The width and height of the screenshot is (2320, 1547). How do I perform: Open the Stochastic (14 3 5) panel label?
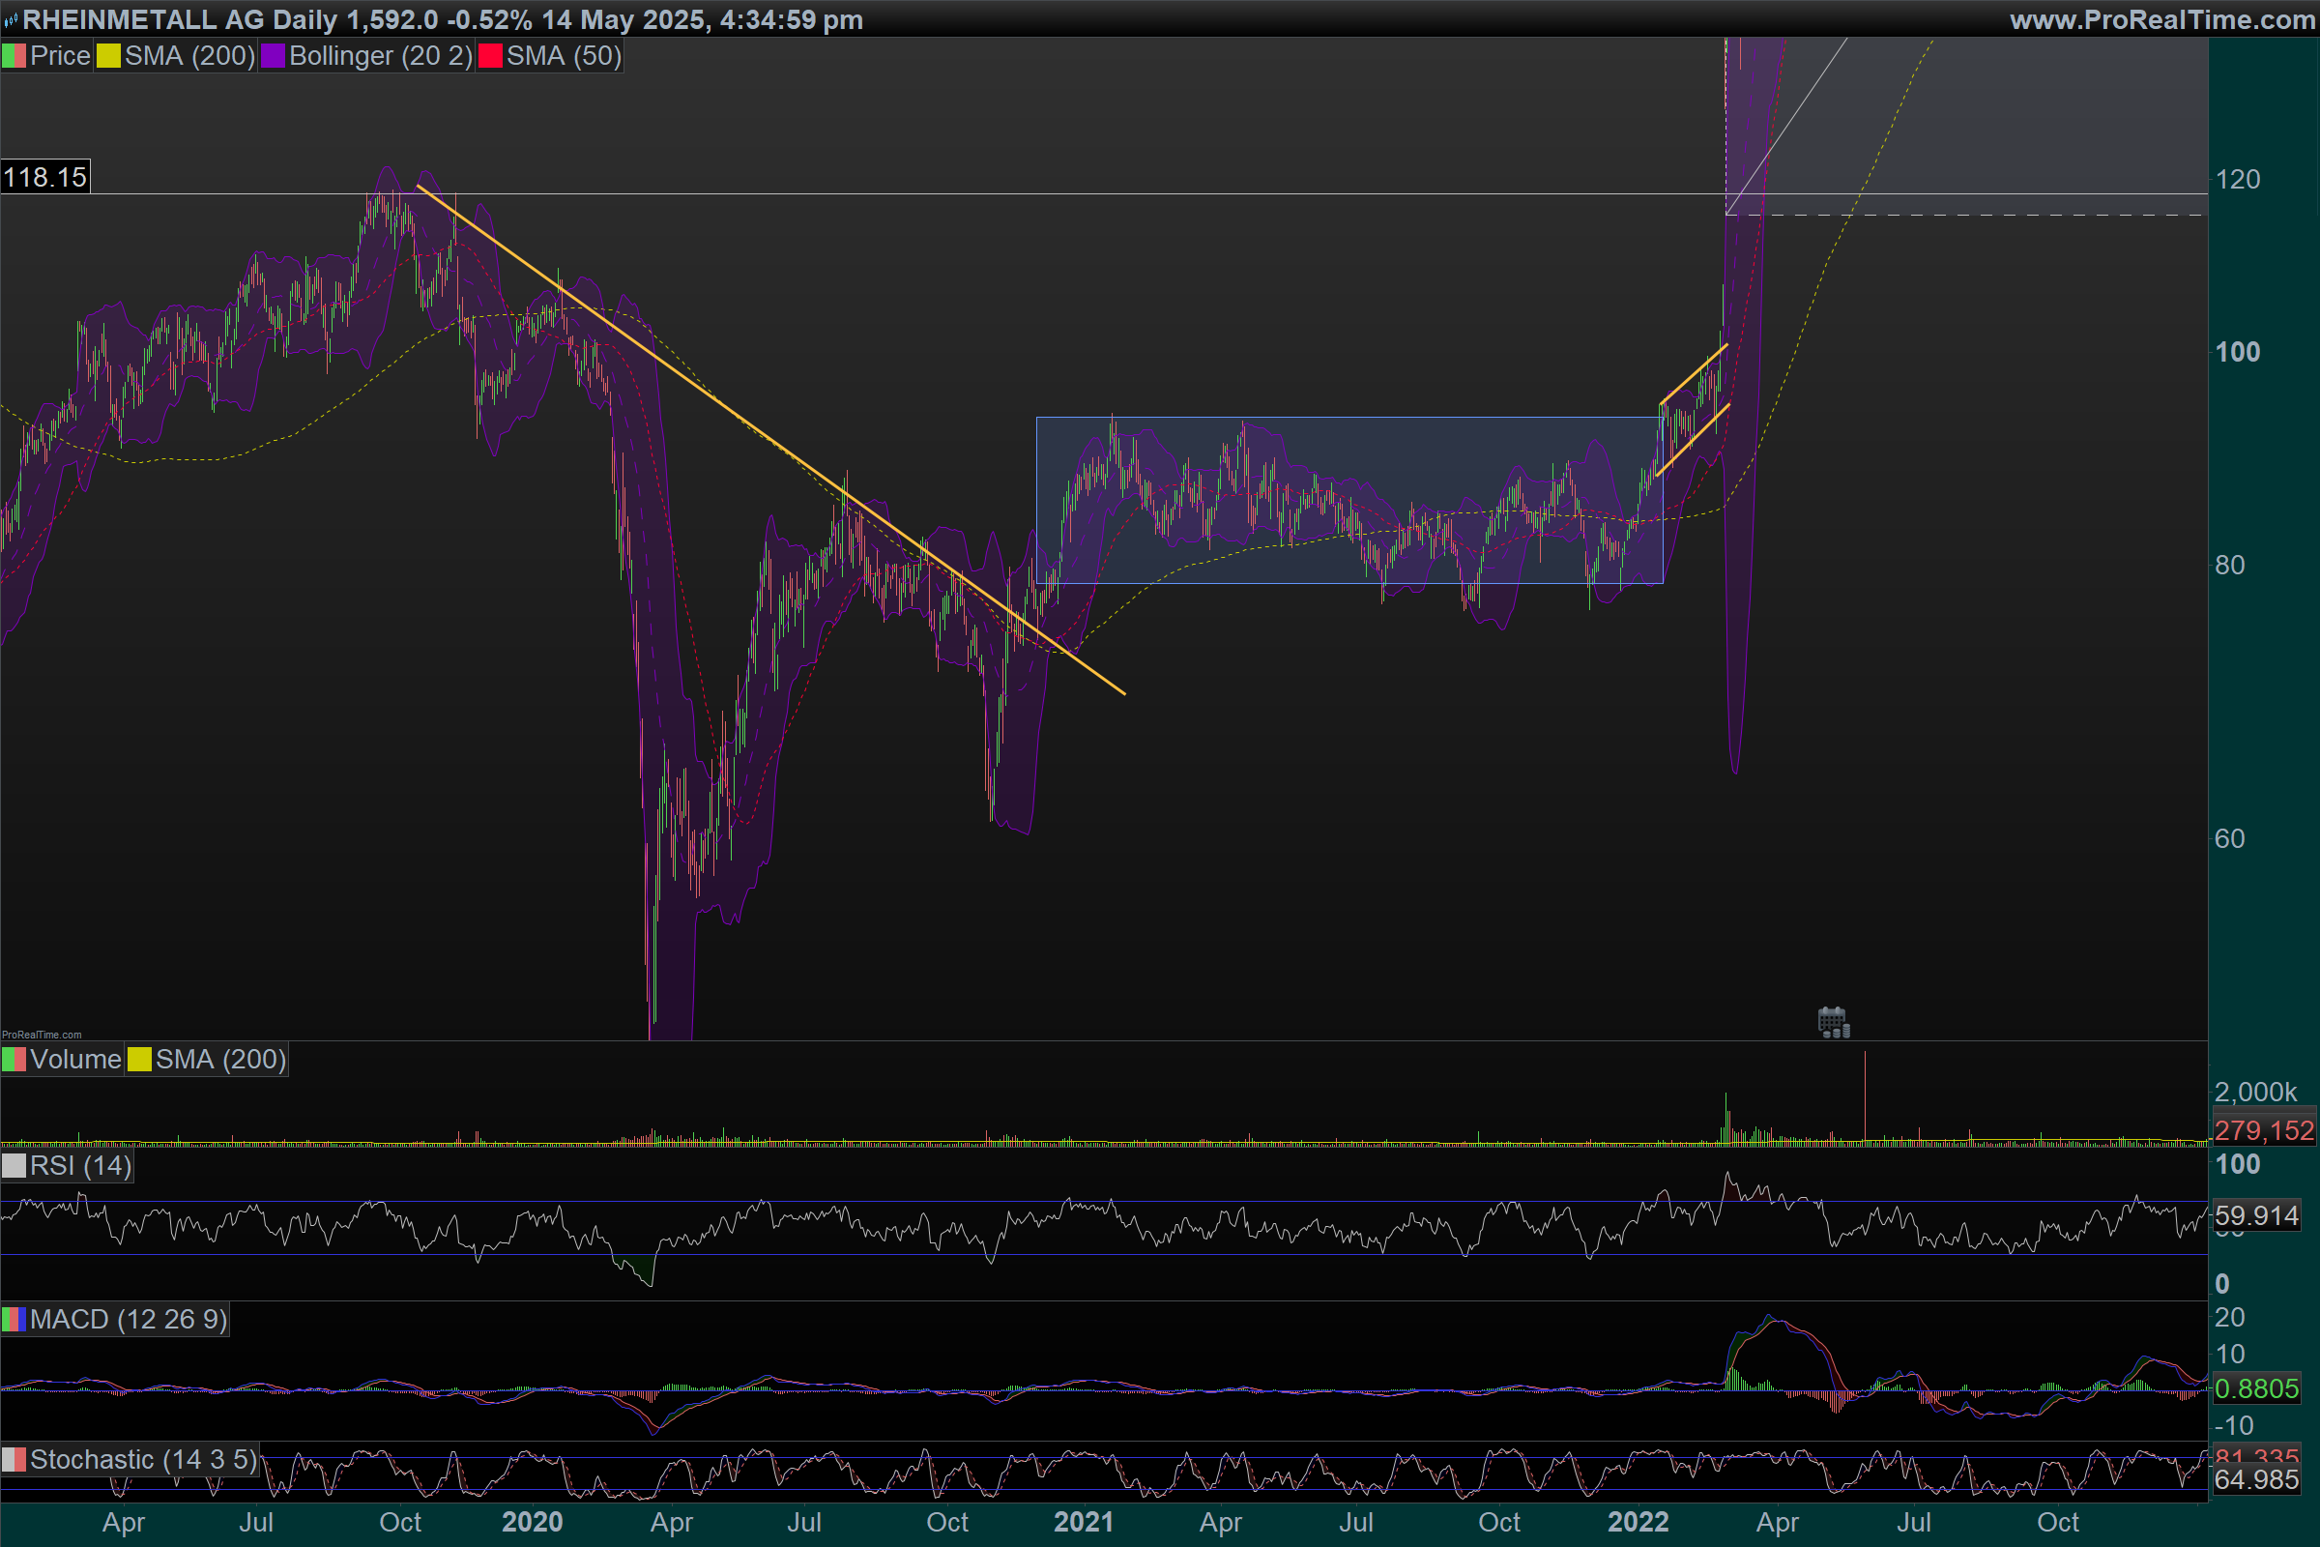click(x=143, y=1460)
